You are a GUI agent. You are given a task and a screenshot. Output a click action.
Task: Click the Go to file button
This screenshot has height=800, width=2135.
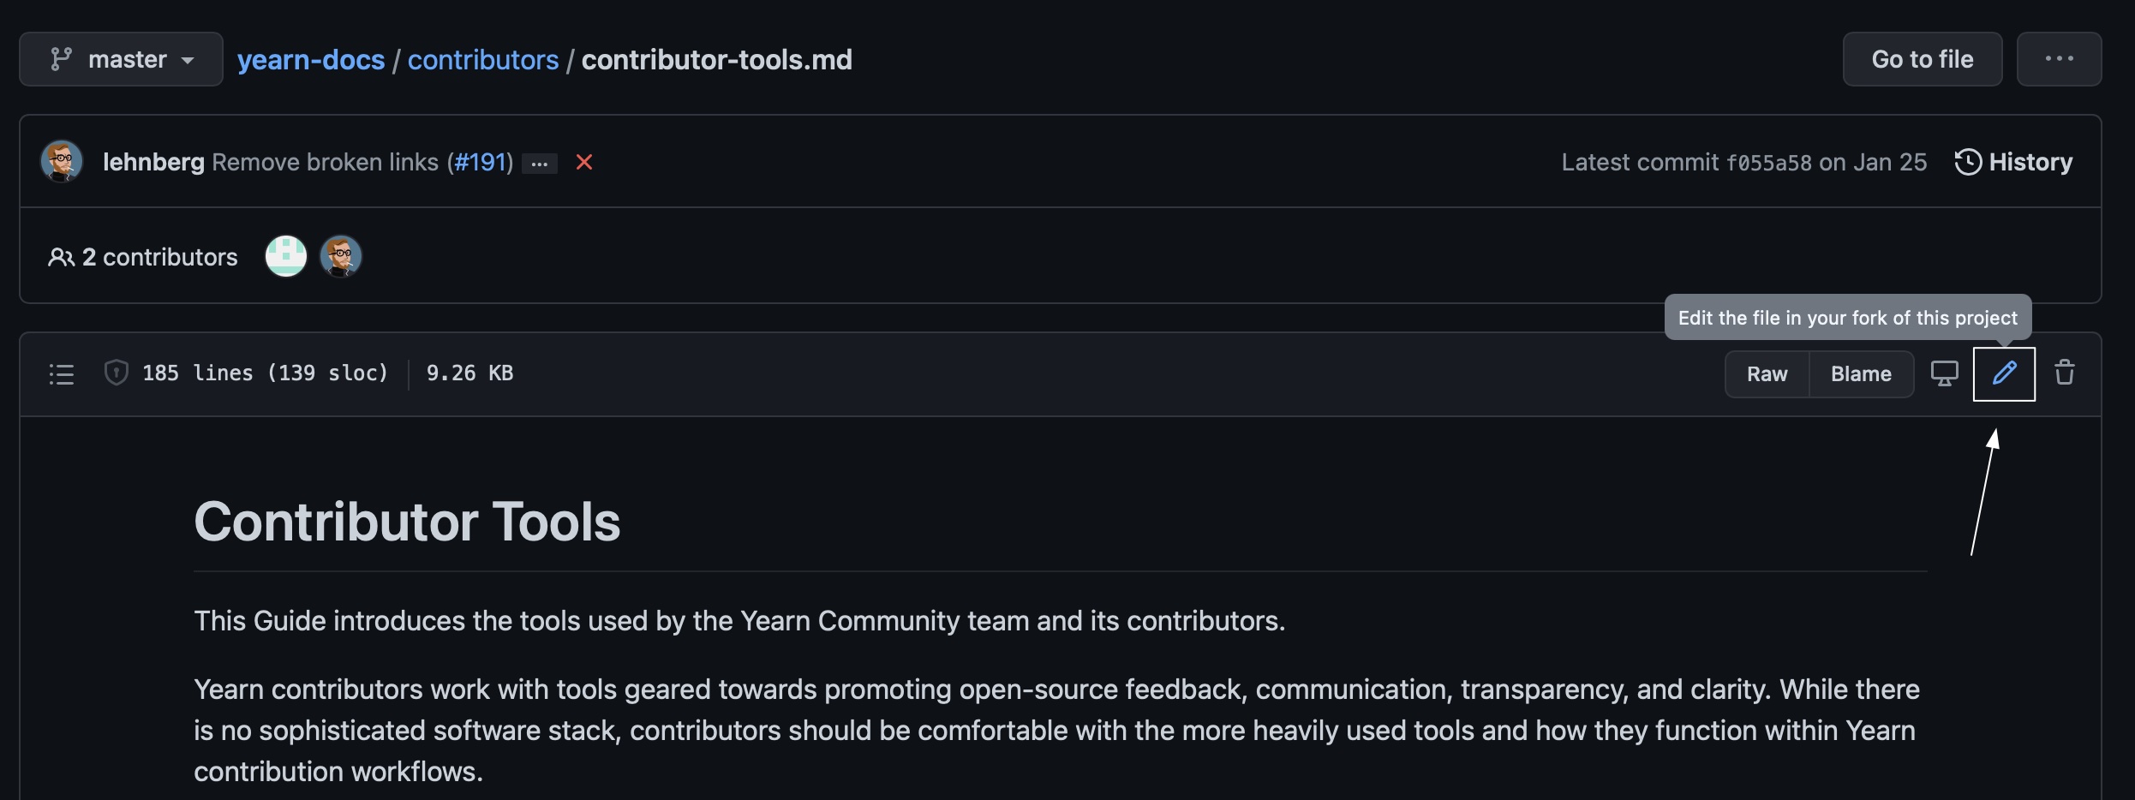[x=1922, y=59]
